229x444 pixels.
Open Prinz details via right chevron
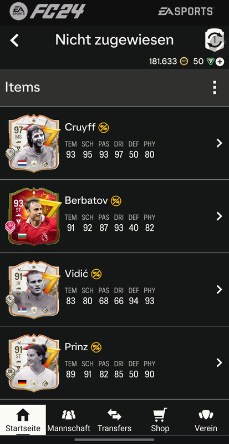click(220, 363)
